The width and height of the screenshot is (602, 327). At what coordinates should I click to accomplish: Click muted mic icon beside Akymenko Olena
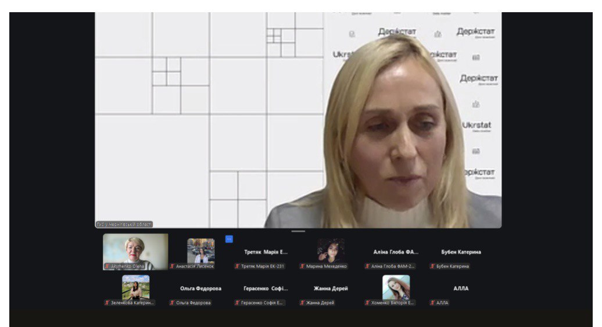(107, 266)
